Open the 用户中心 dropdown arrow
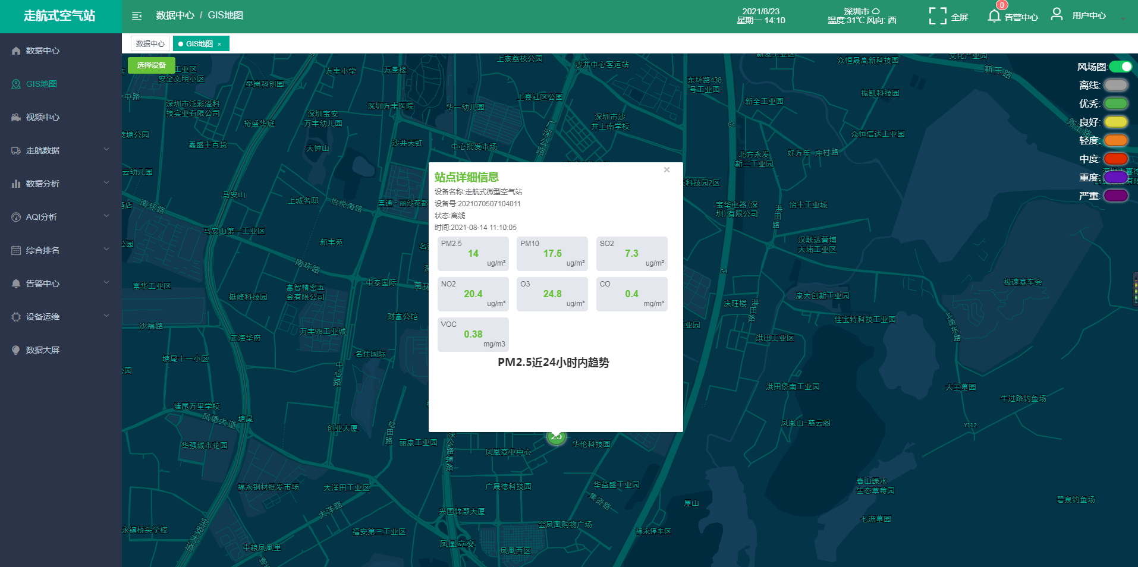This screenshot has height=567, width=1138. [x=1123, y=19]
